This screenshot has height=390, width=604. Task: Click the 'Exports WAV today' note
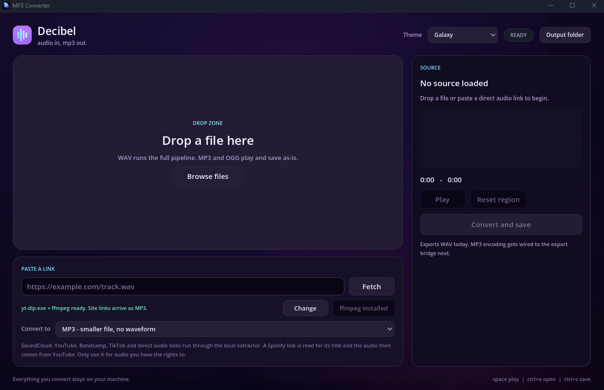(x=494, y=248)
